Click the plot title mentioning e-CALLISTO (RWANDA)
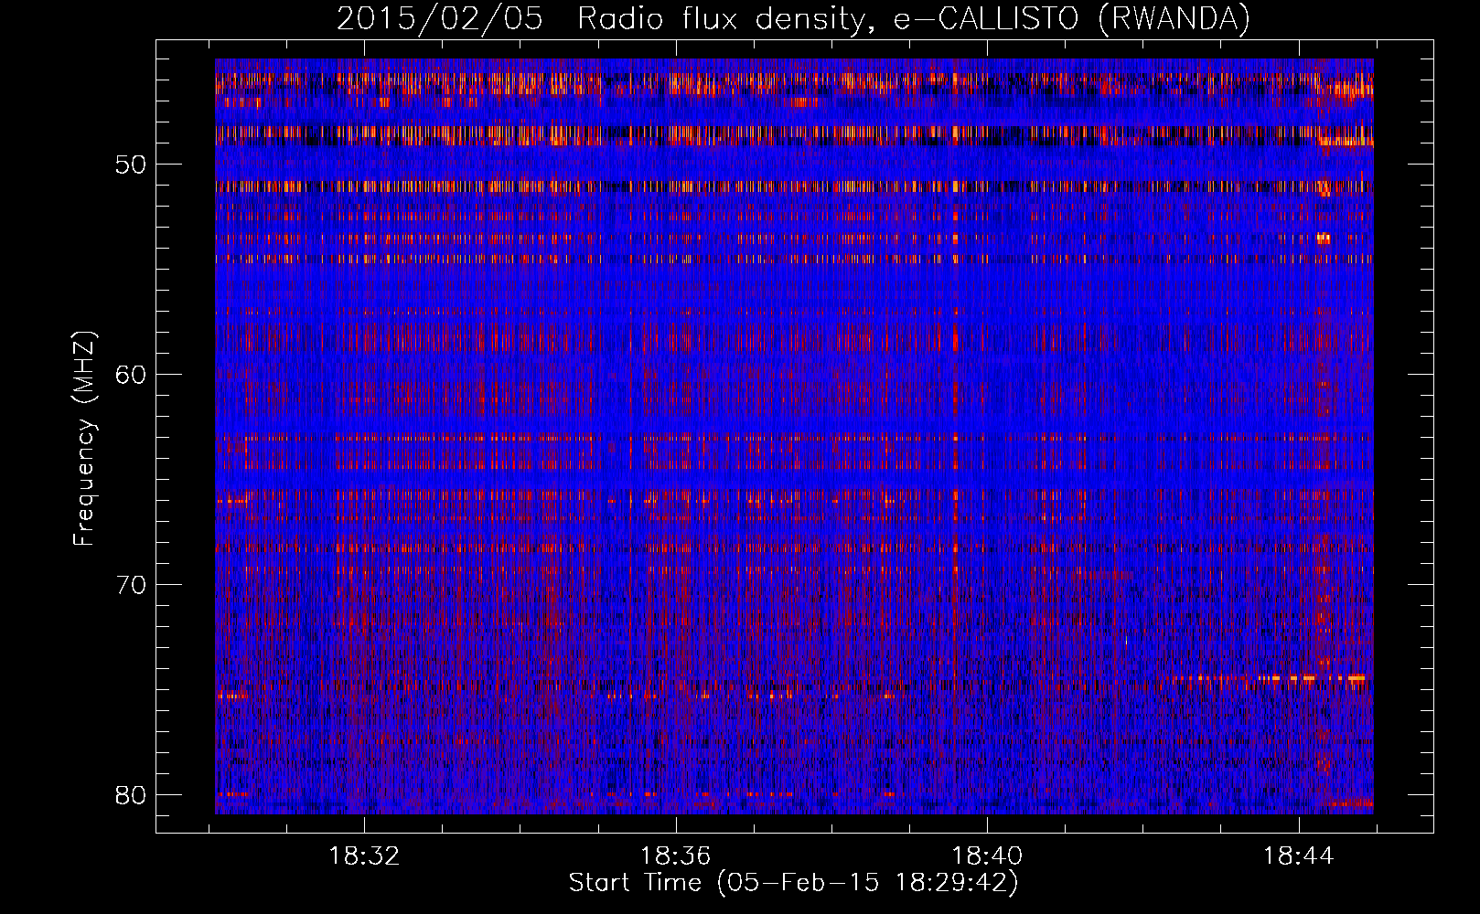This screenshot has width=1480, height=914. tap(793, 19)
